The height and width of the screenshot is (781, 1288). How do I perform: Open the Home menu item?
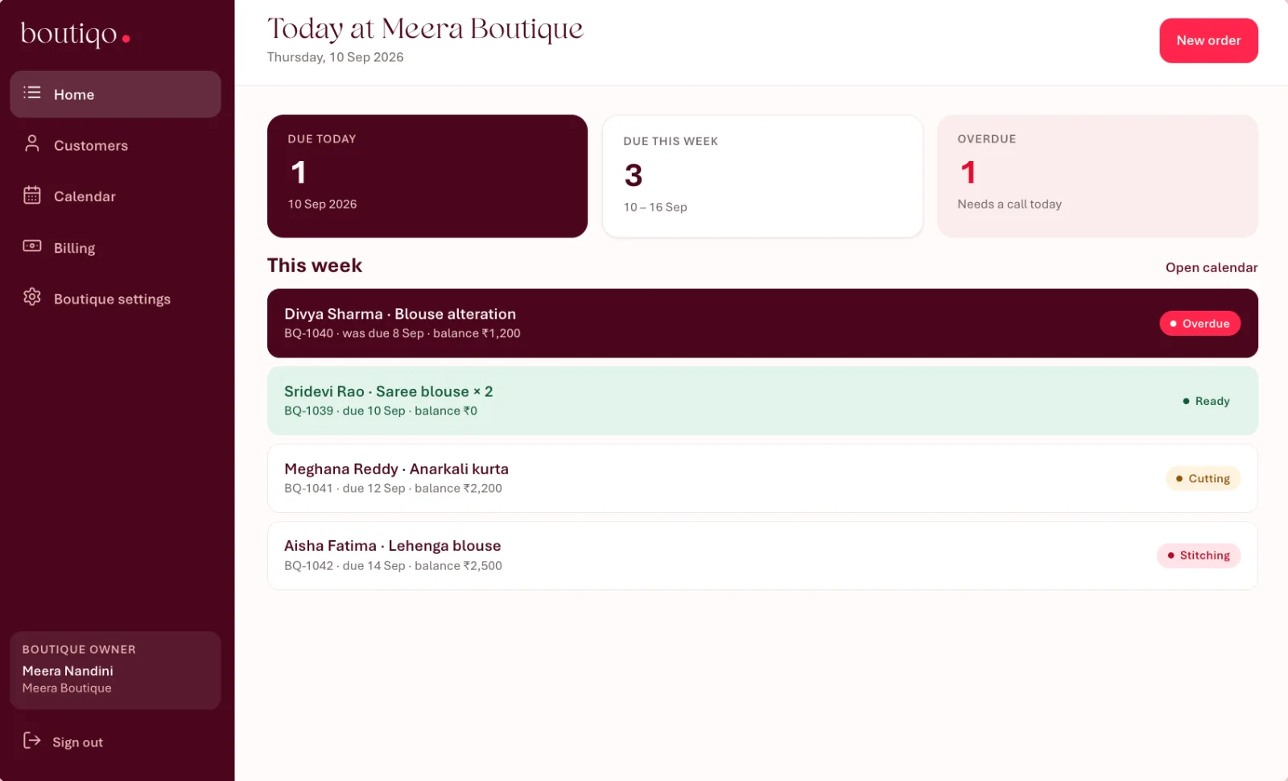click(x=115, y=94)
